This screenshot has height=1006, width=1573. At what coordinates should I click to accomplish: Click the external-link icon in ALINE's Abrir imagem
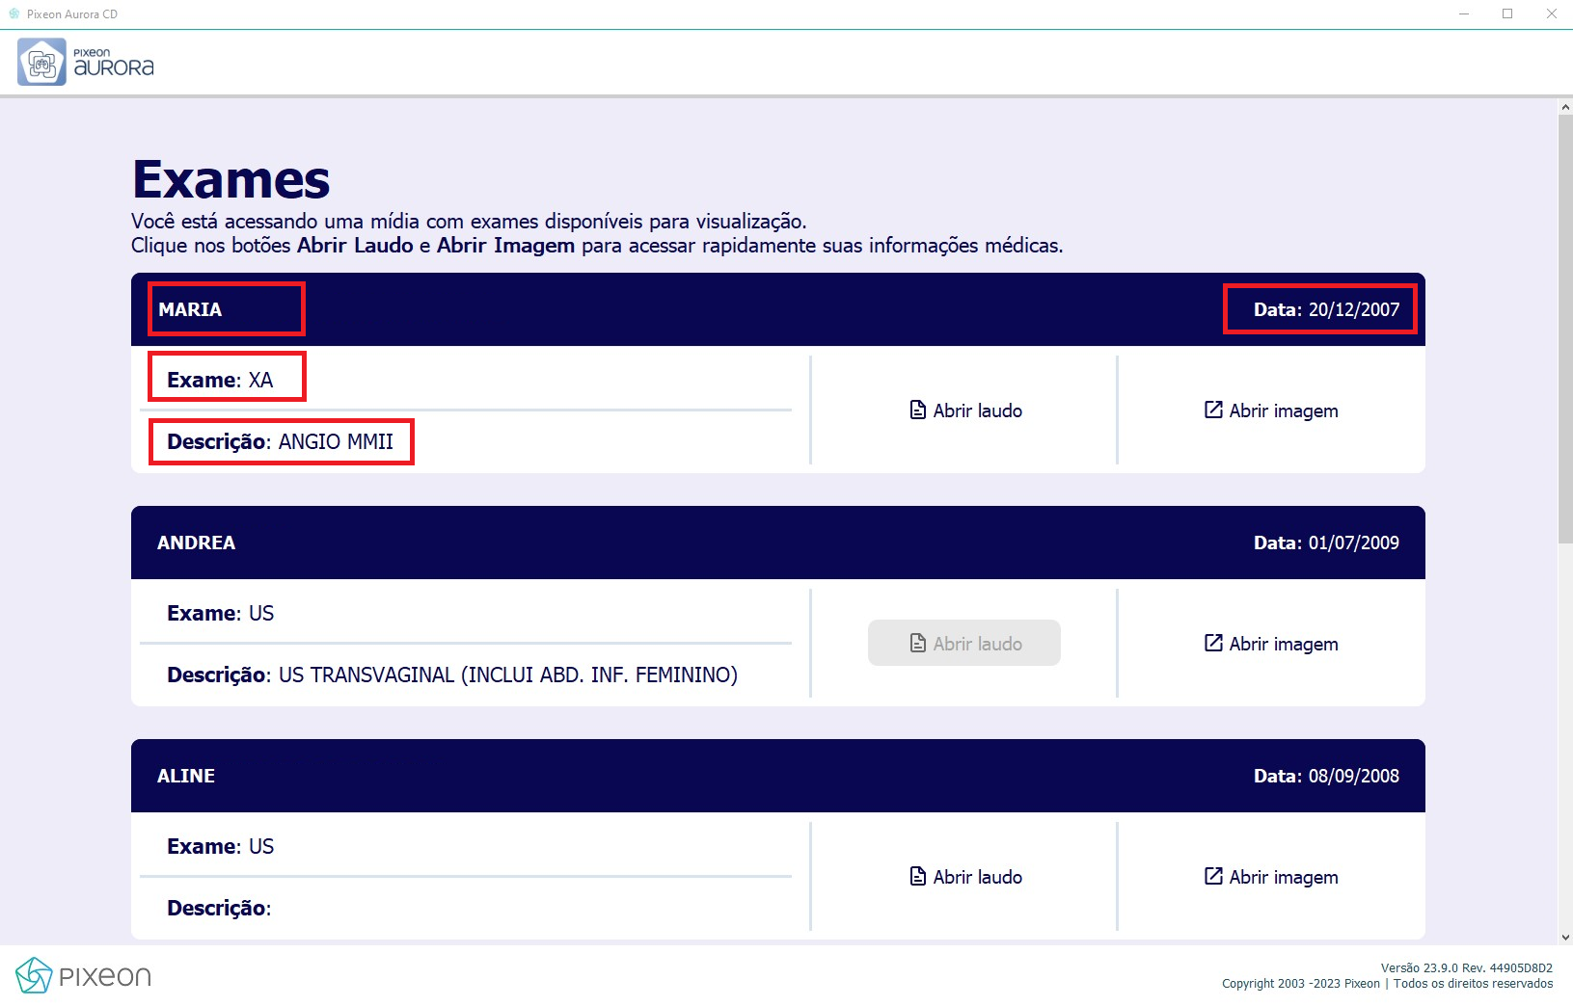coord(1213,876)
